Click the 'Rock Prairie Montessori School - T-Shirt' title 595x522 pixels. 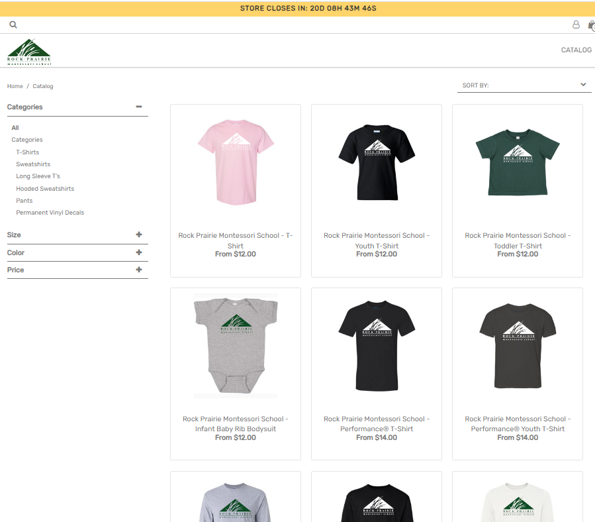click(x=236, y=240)
